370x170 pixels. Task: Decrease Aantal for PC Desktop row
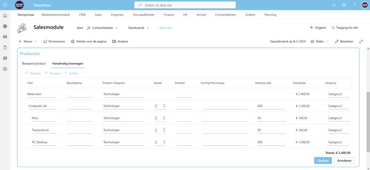pyautogui.click(x=164, y=144)
